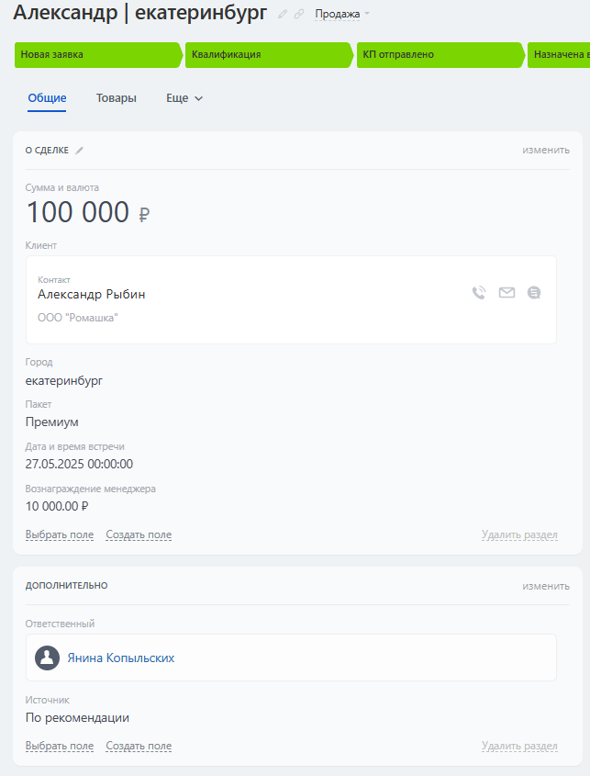Click изменить in the О сделке section
The width and height of the screenshot is (590, 776).
coord(546,150)
